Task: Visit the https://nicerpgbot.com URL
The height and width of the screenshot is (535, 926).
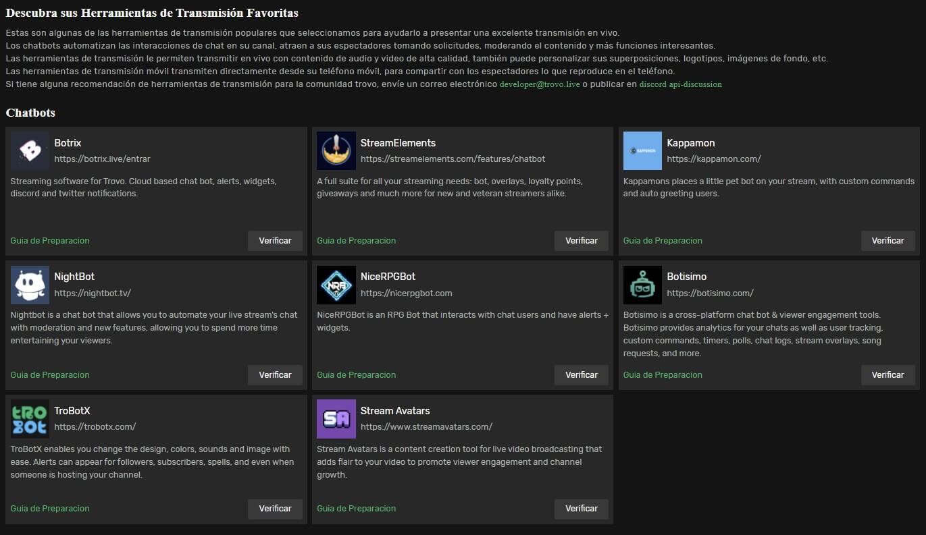Action: click(x=406, y=293)
